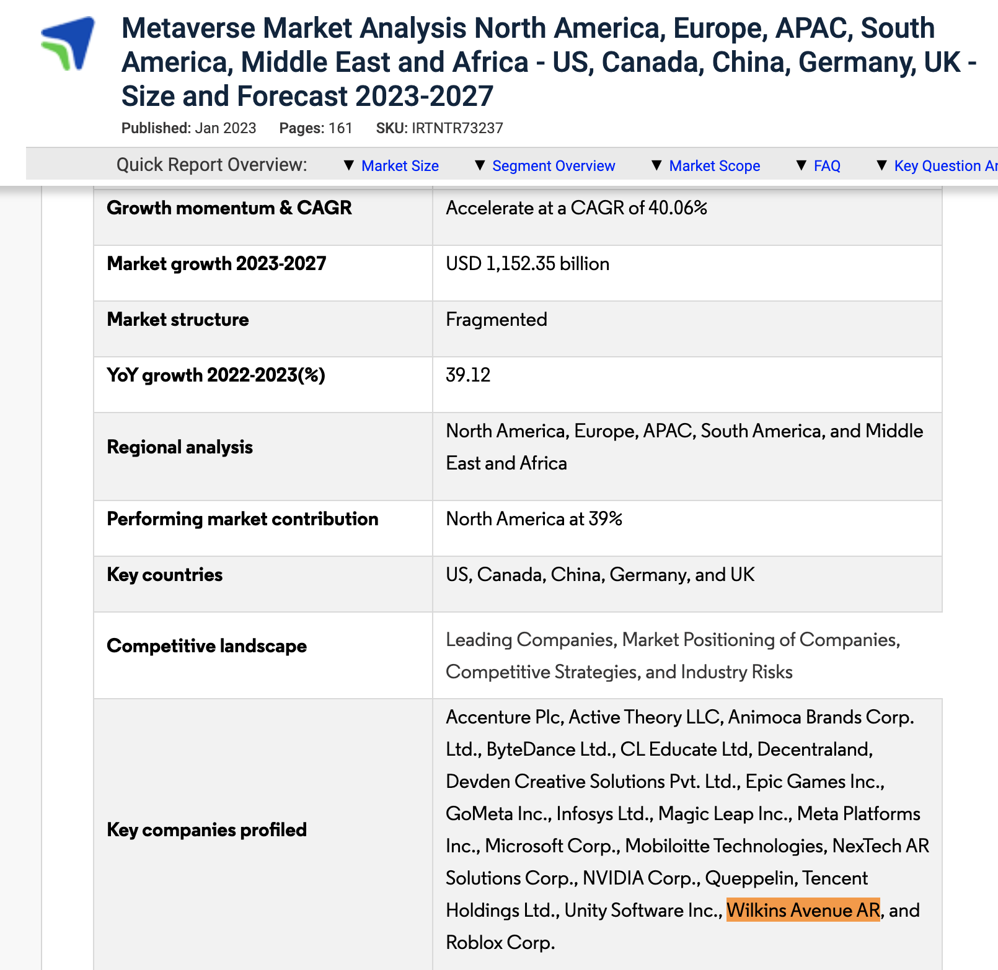Click the 'Market growth 2023-2027' row label
Image resolution: width=998 pixels, height=970 pixels.
tap(216, 264)
